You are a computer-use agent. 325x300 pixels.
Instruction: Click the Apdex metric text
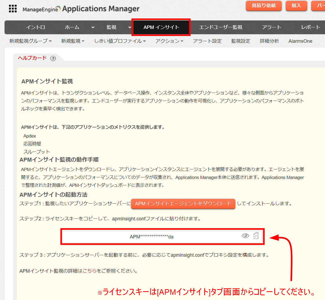[30, 136]
